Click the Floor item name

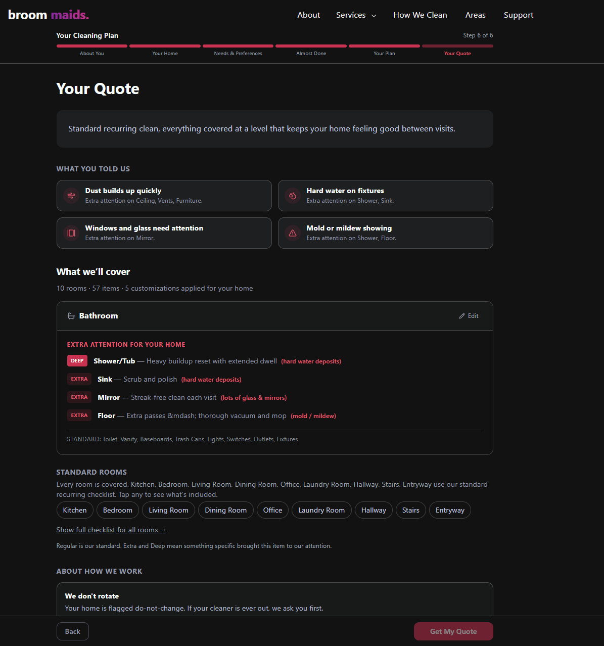(107, 416)
